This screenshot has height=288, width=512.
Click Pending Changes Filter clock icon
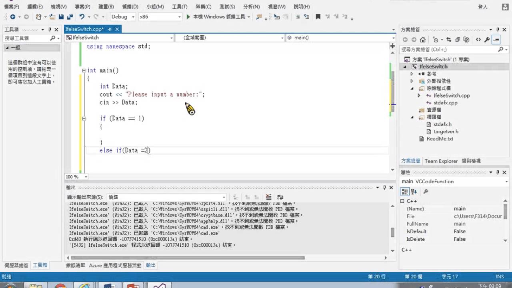pos(436,40)
